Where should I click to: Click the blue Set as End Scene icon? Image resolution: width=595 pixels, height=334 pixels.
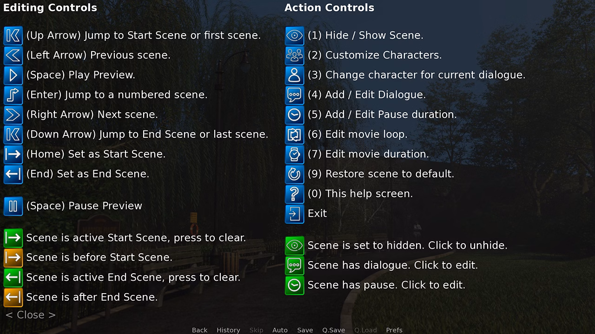pos(13,174)
